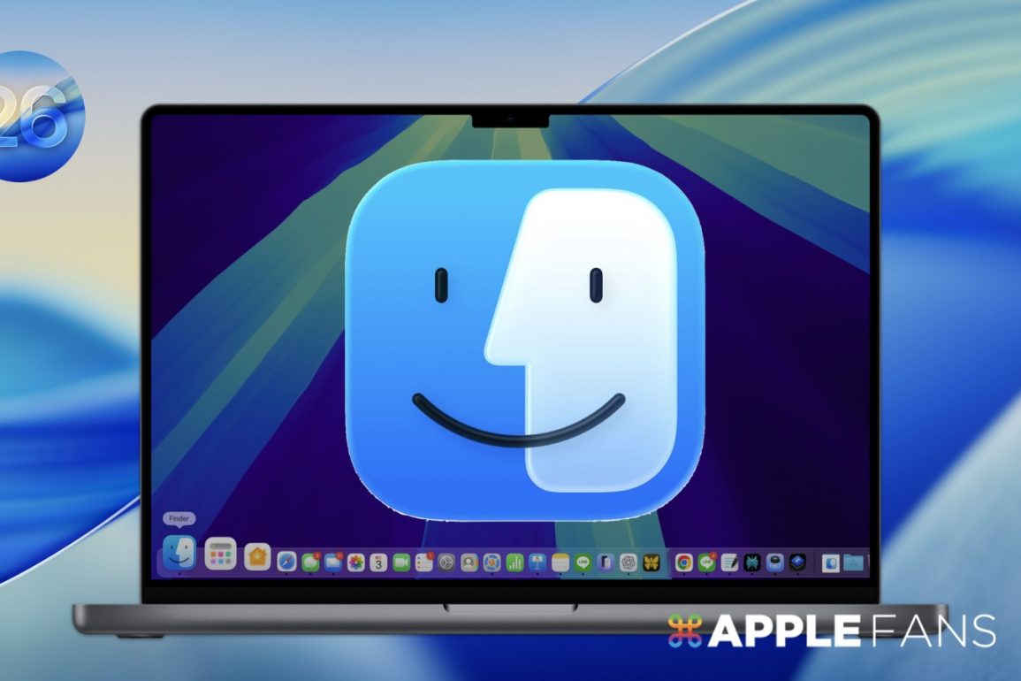The height and width of the screenshot is (681, 1021).
Task: Launch the iPhone Mirroring icon
Action: pyautogui.click(x=606, y=562)
